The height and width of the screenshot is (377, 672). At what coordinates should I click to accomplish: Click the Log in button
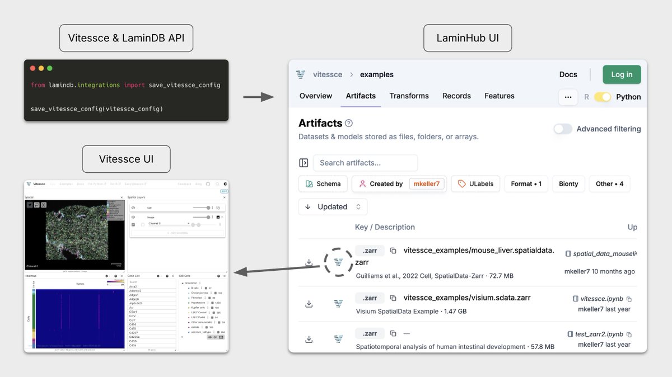coord(622,74)
